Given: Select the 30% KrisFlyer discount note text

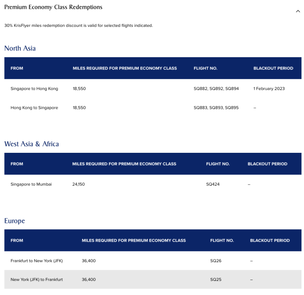Looking at the screenshot, I should click(78, 26).
